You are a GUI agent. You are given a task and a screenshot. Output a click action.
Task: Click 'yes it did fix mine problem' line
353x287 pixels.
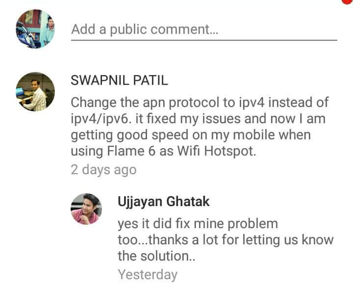(x=198, y=224)
